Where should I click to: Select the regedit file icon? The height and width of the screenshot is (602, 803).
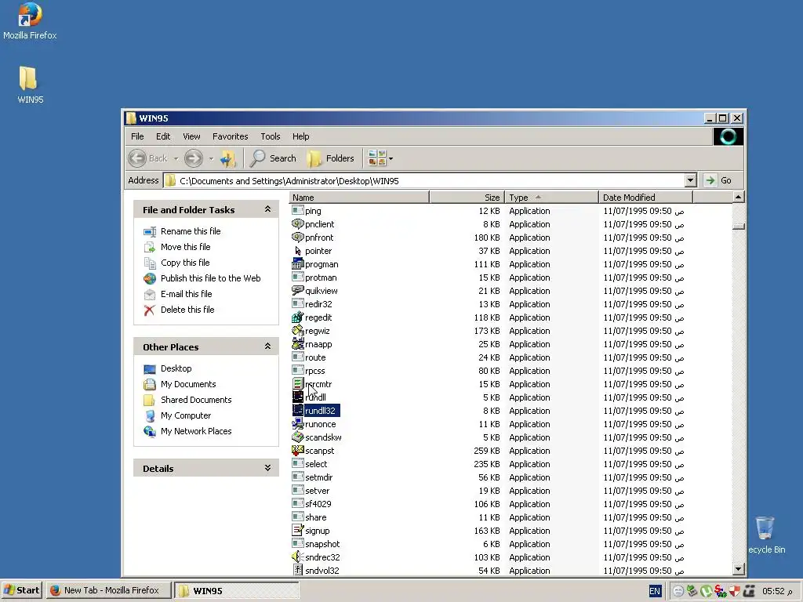297,317
